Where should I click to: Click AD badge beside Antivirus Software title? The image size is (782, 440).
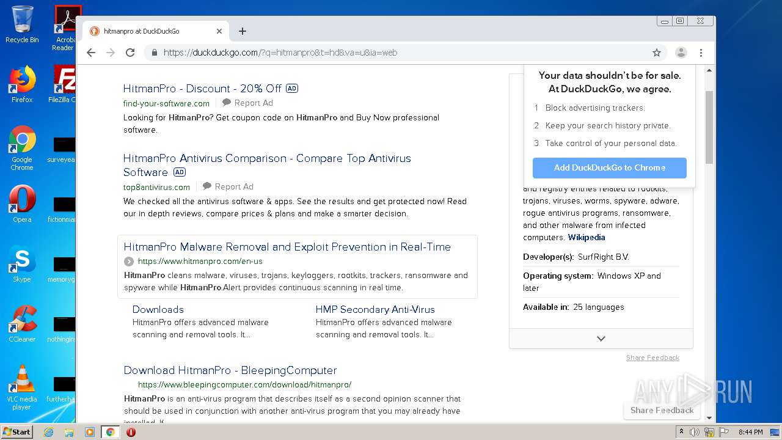click(180, 172)
